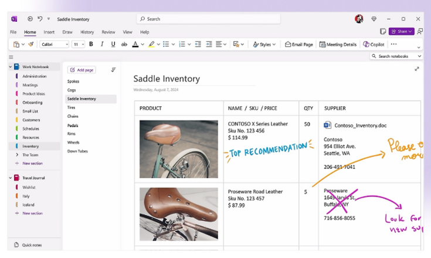
Task: Open the Help tab
Action: [145, 32]
